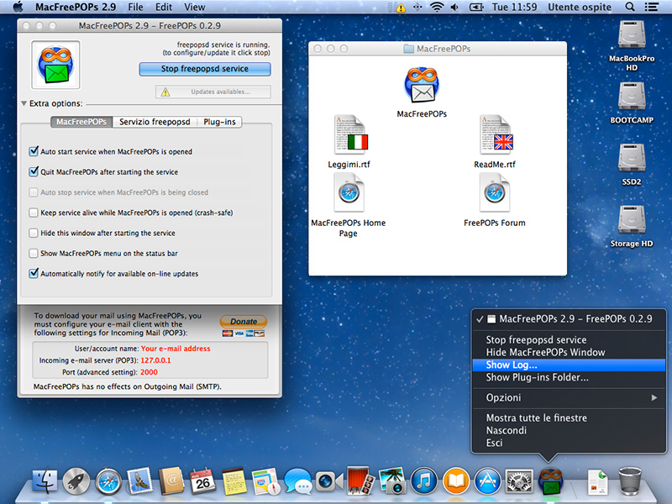Open the File menu
Viewport: 672px width, 504px height.
(135, 7)
